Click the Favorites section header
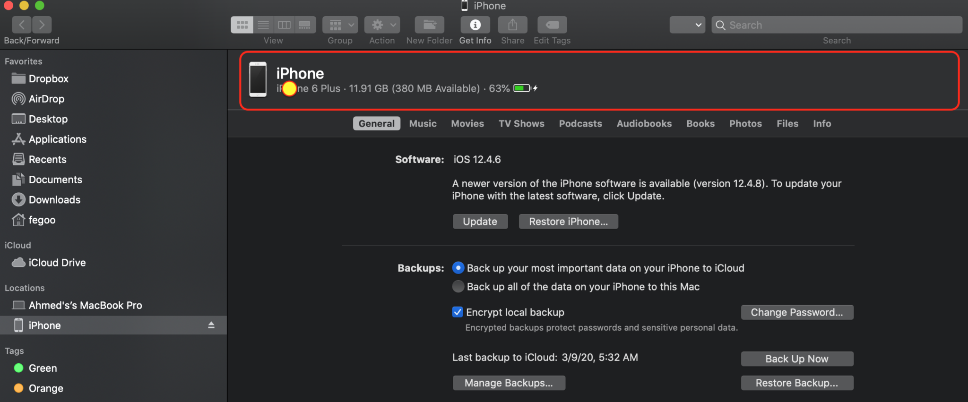 point(23,61)
